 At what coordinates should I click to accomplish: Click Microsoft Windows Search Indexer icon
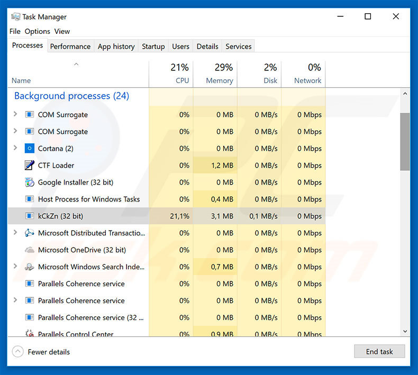[29, 267]
